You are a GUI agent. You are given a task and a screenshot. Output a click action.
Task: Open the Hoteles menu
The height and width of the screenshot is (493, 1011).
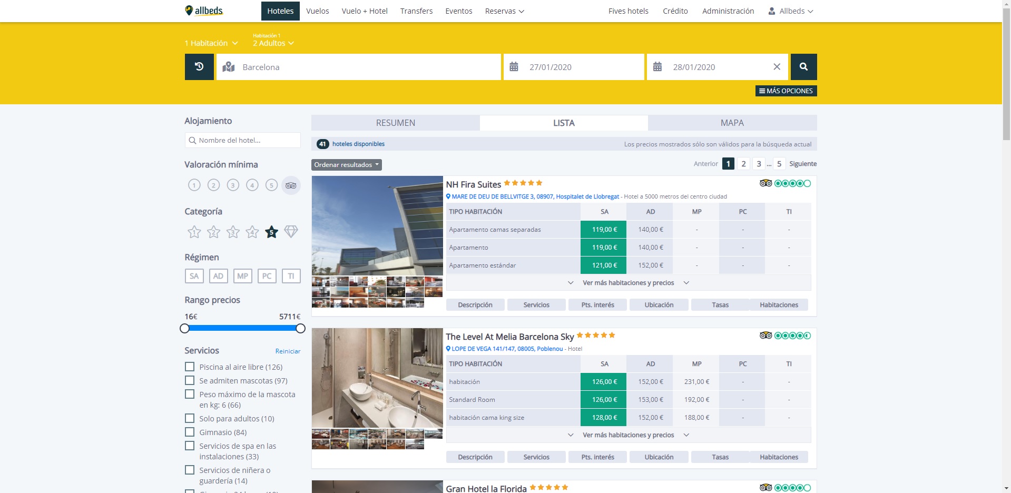pyautogui.click(x=280, y=11)
